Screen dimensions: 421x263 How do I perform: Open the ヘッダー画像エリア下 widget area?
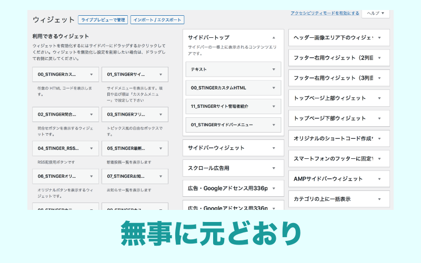379,38
